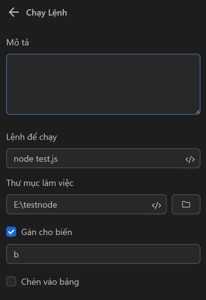Select the working directory field 'E:\testnode'
The height and width of the screenshot is (300, 206).
pos(78,205)
